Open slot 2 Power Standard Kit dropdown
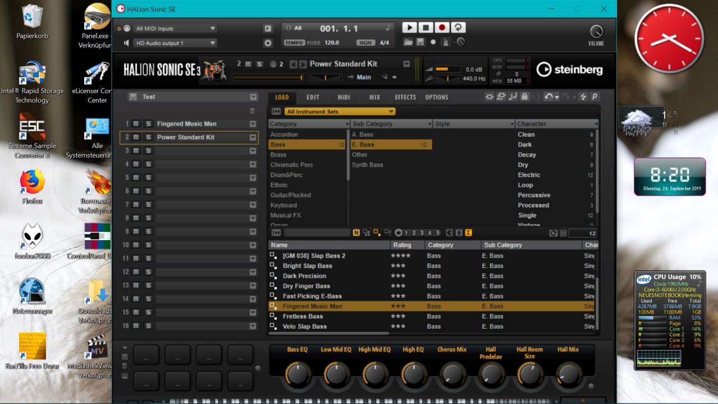The width and height of the screenshot is (718, 404). [252, 137]
